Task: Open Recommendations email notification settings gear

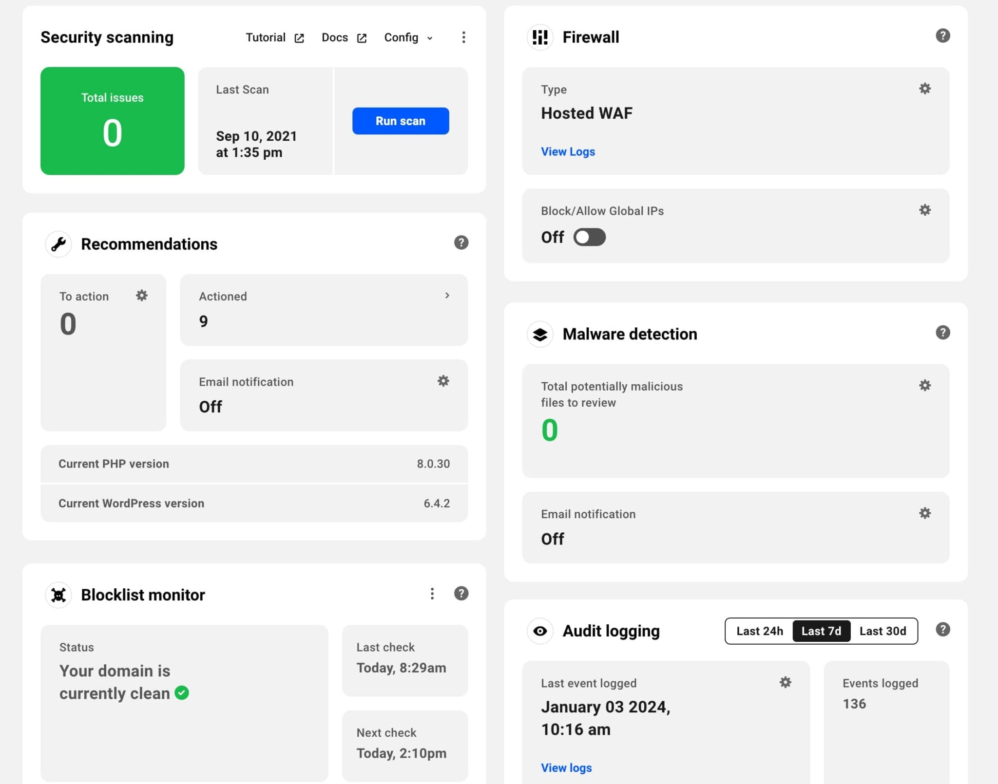Action: 443,381
